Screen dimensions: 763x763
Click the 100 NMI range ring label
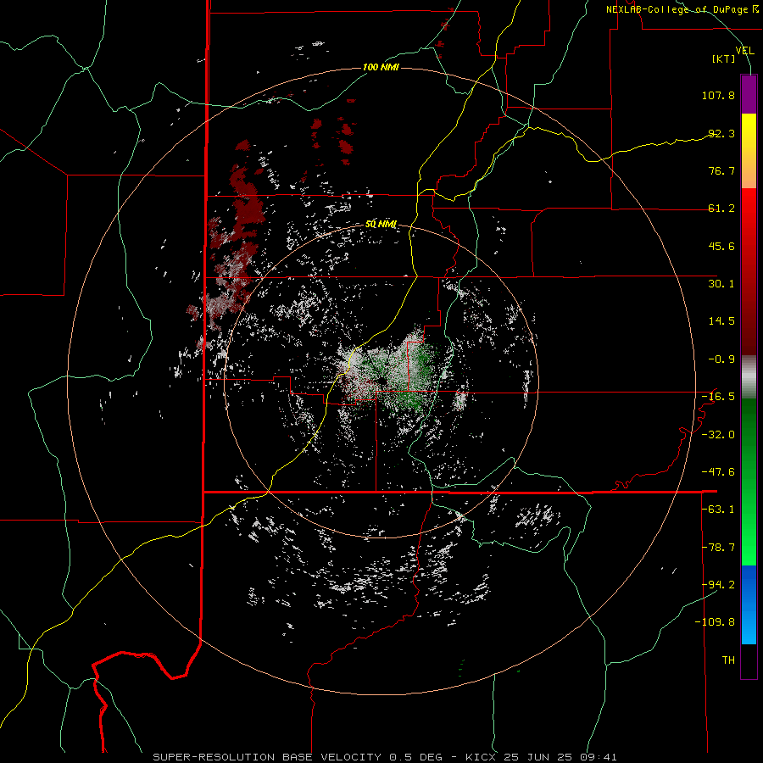pyautogui.click(x=381, y=67)
